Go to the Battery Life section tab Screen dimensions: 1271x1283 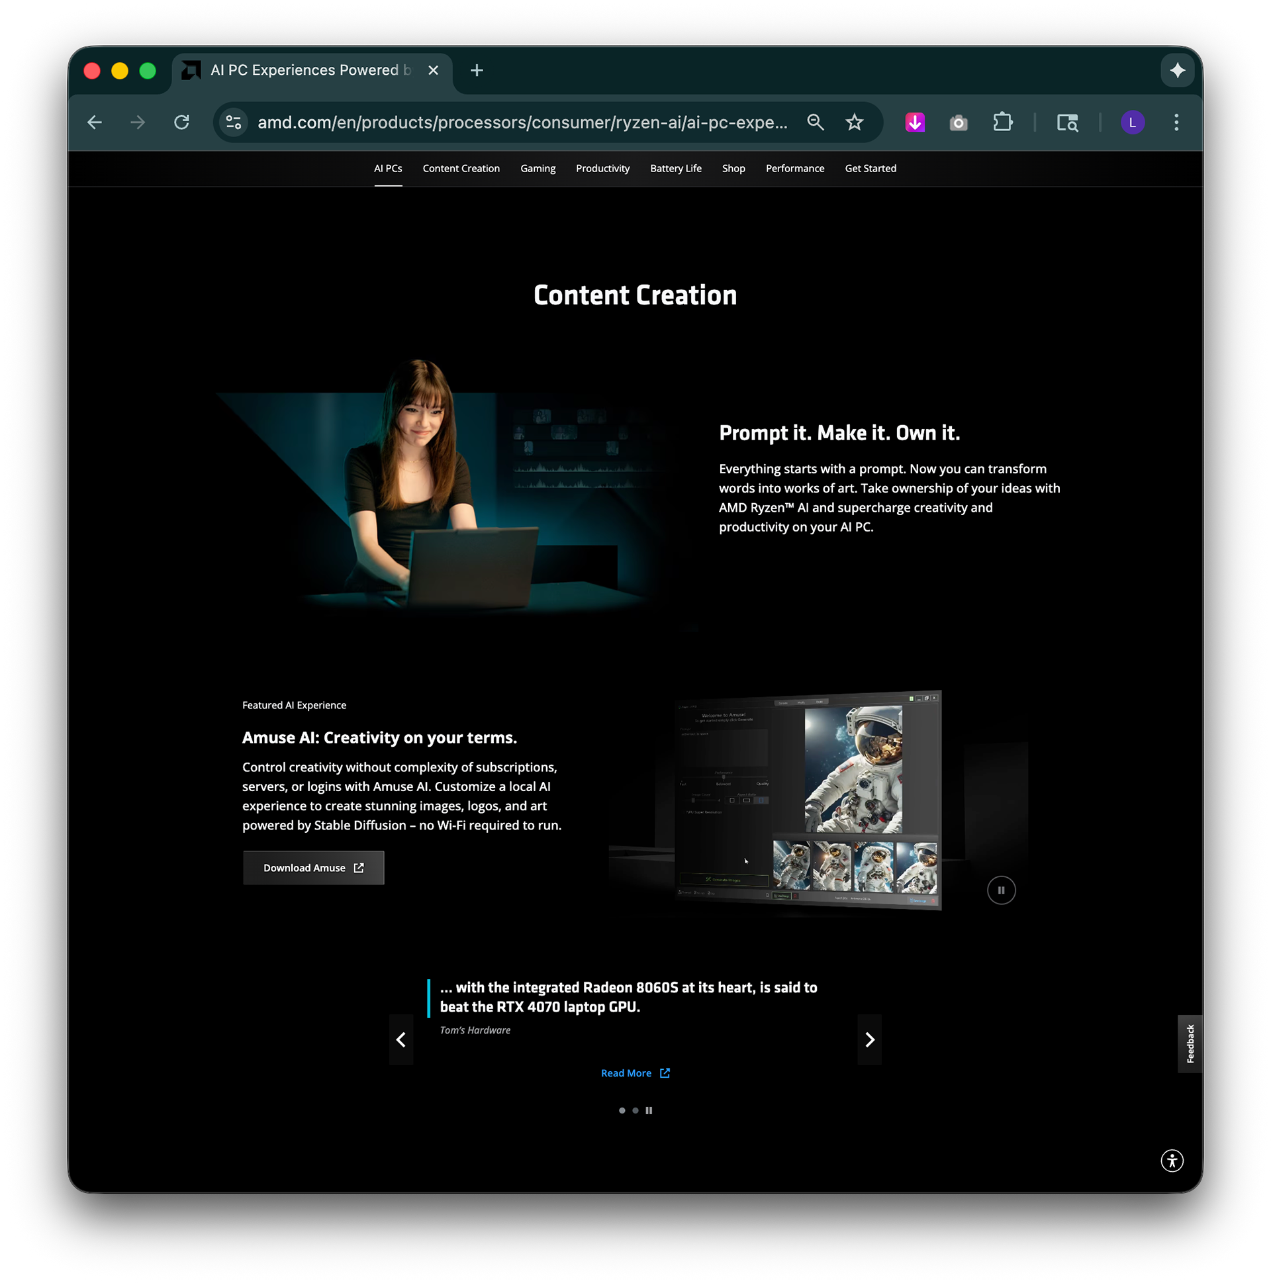click(x=675, y=169)
